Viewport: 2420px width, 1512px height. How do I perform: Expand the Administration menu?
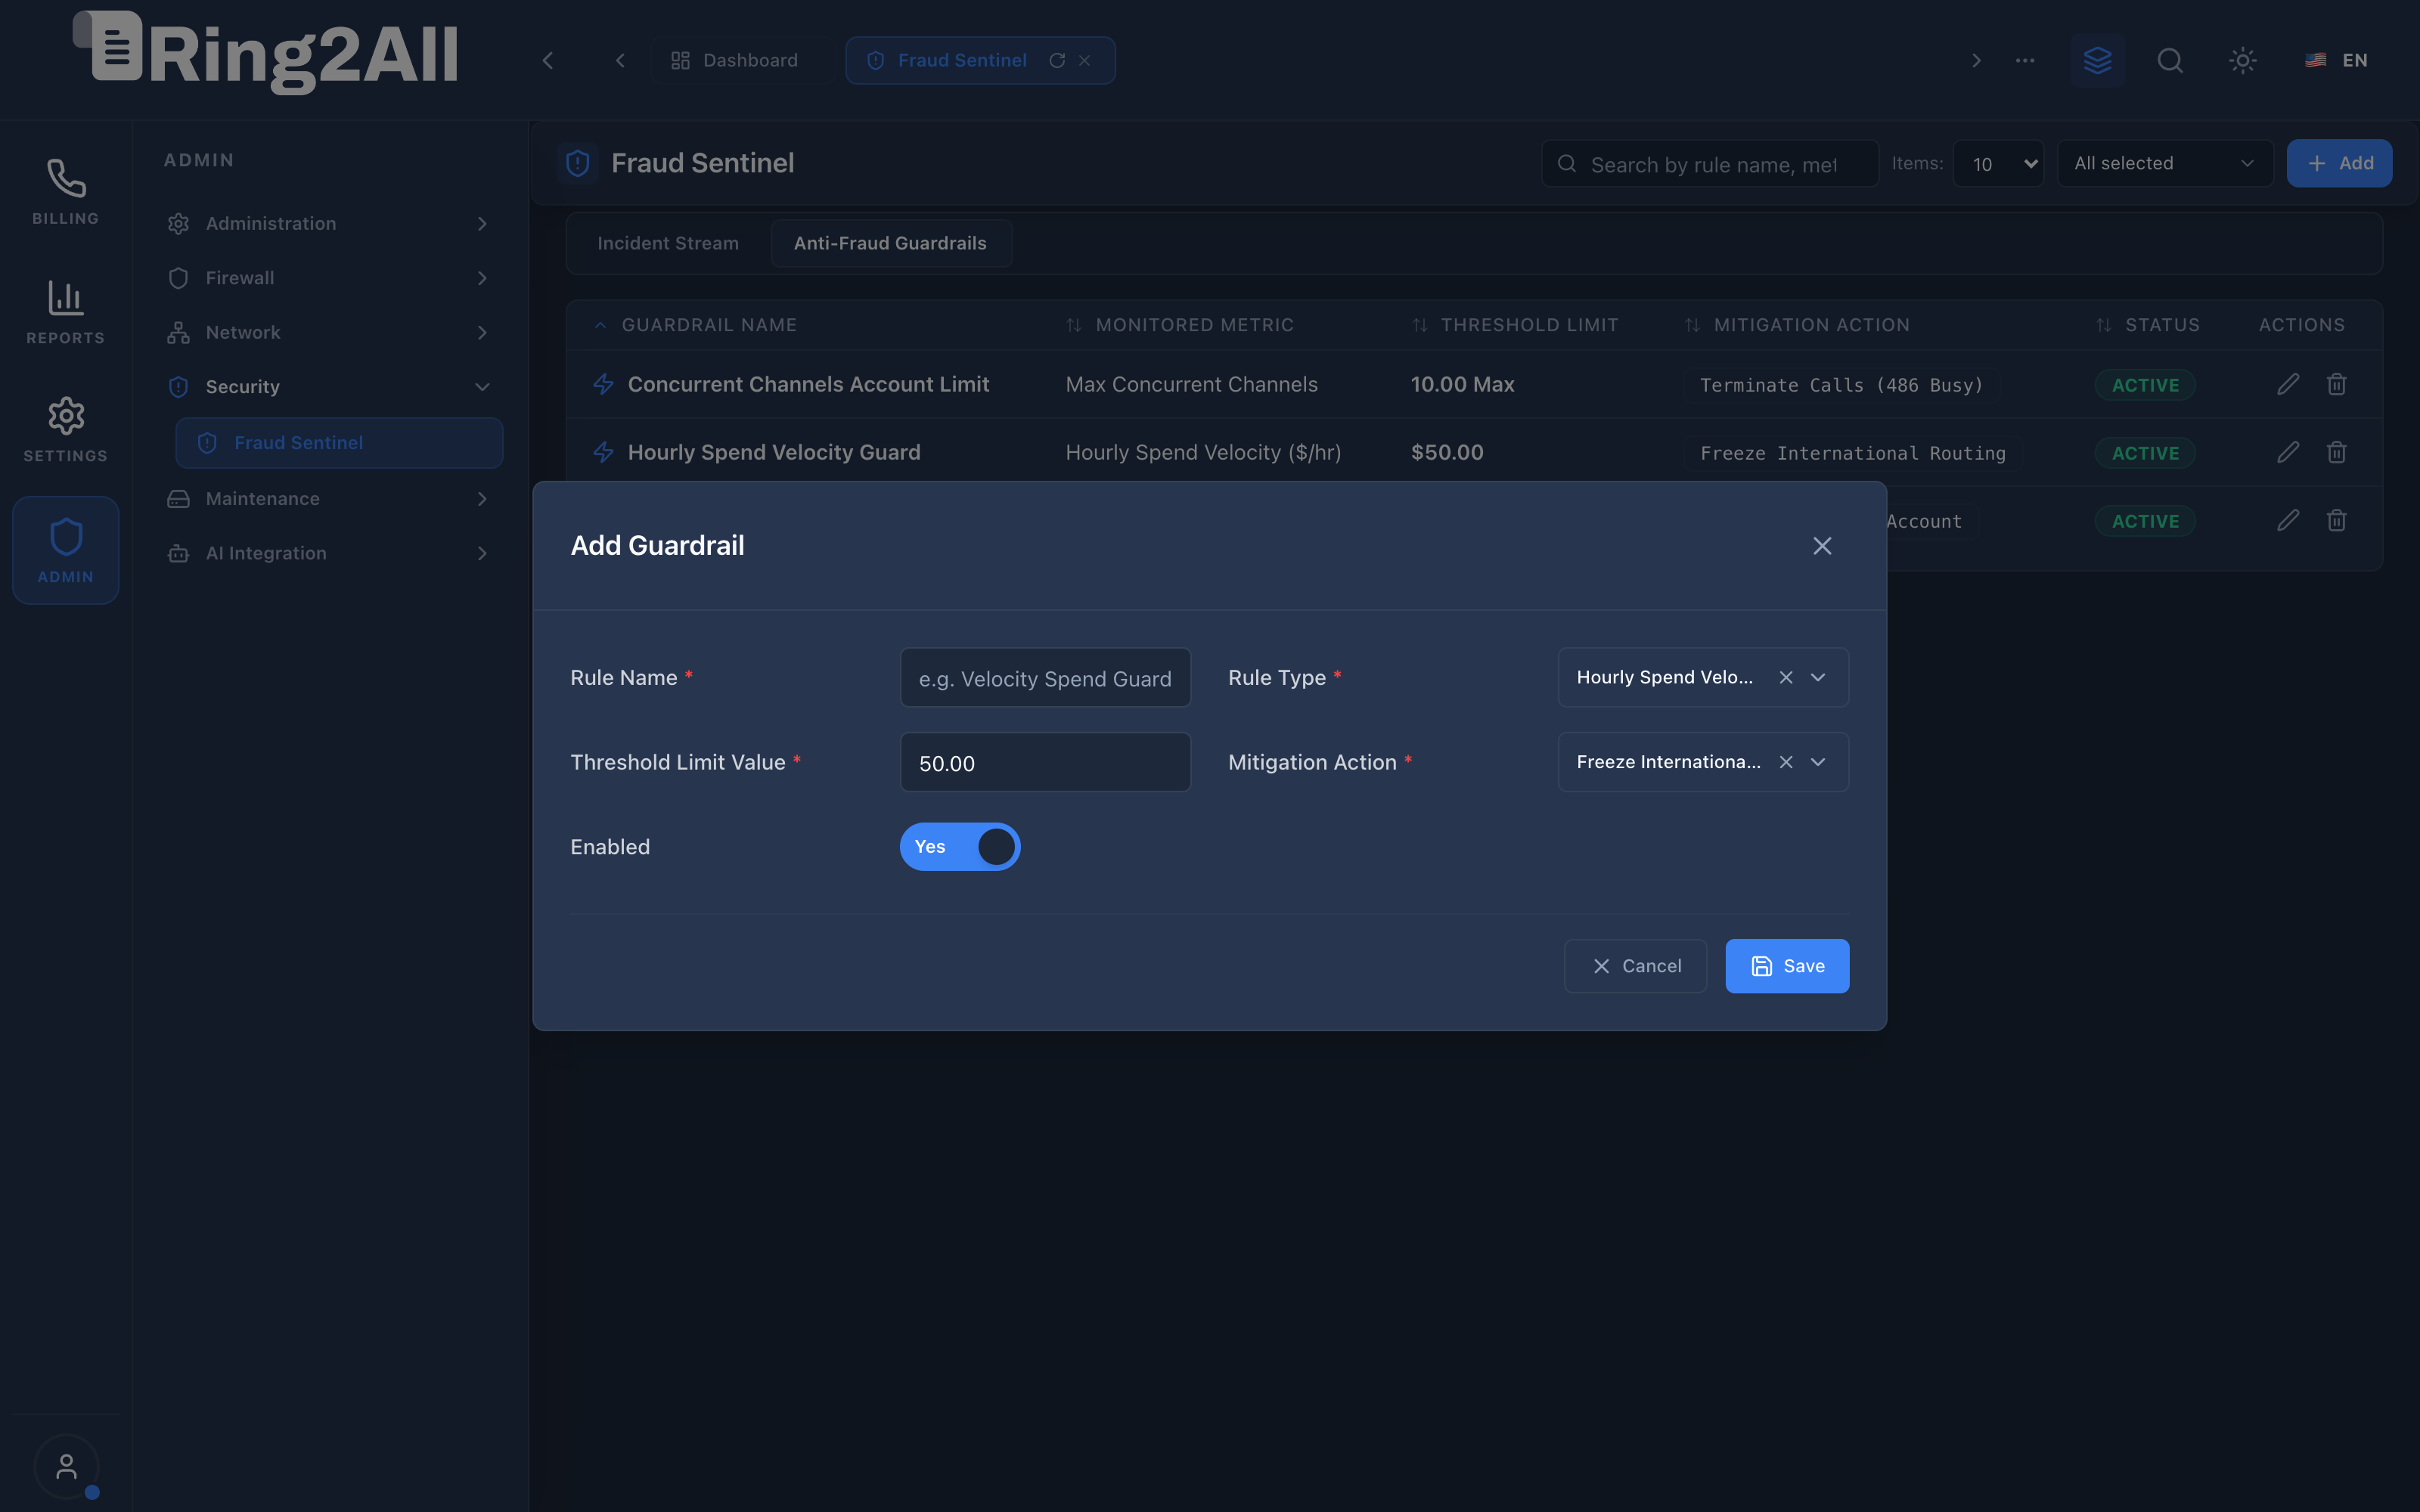pyautogui.click(x=330, y=224)
